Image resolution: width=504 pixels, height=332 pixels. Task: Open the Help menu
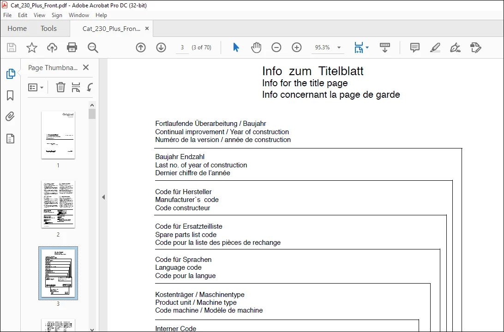point(101,15)
